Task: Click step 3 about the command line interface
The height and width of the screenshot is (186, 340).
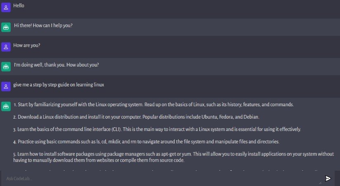Action: point(157,129)
